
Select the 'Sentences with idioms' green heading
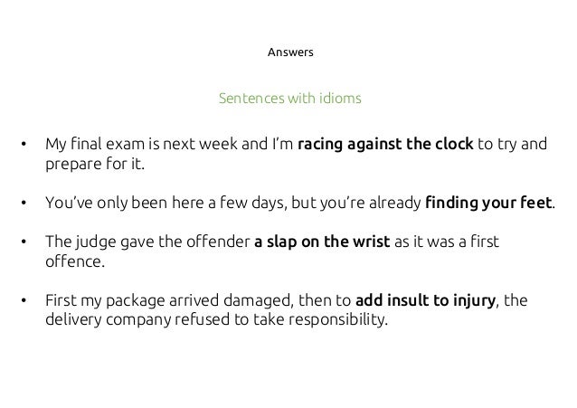[x=290, y=99]
